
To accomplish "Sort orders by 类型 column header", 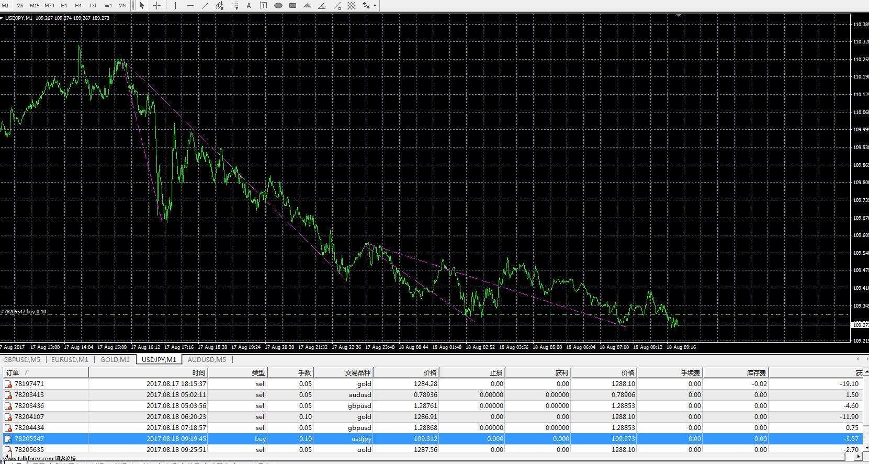I will pos(238,372).
